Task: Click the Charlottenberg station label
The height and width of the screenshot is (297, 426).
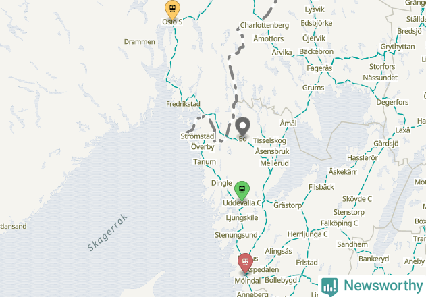Action: [x=265, y=25]
